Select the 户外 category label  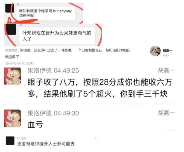coord(166,56)
